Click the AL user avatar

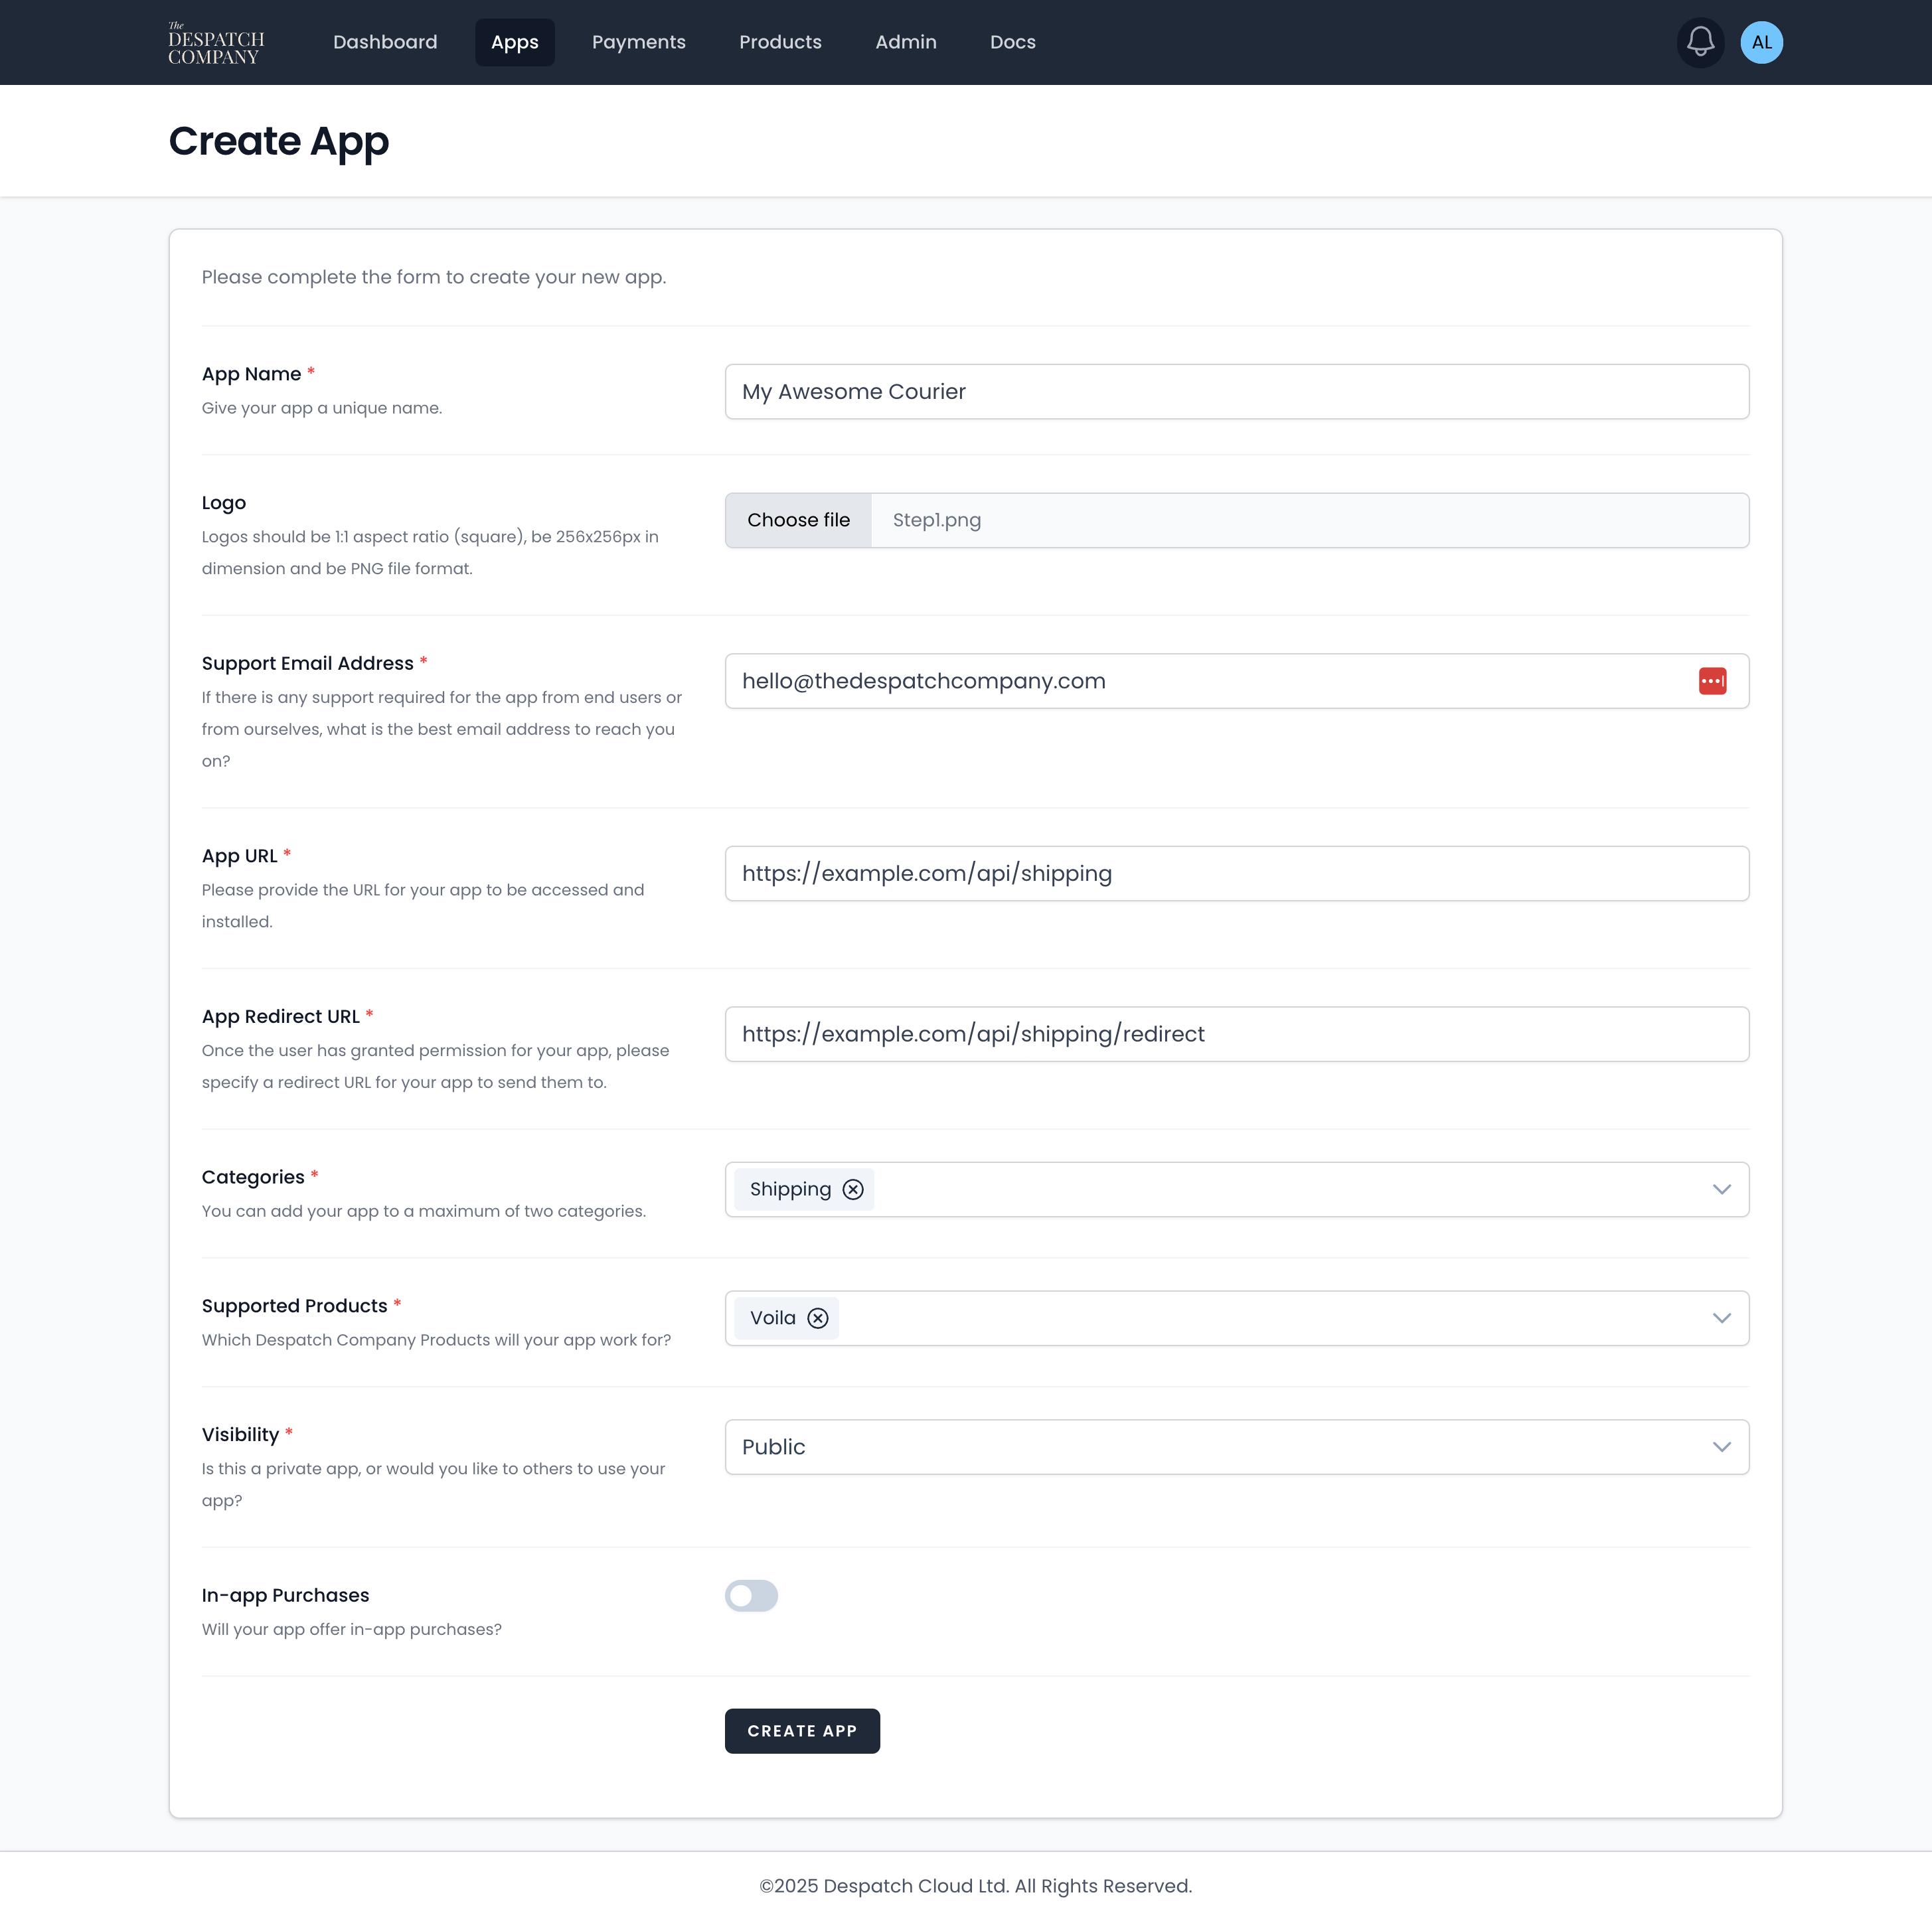(x=1761, y=42)
